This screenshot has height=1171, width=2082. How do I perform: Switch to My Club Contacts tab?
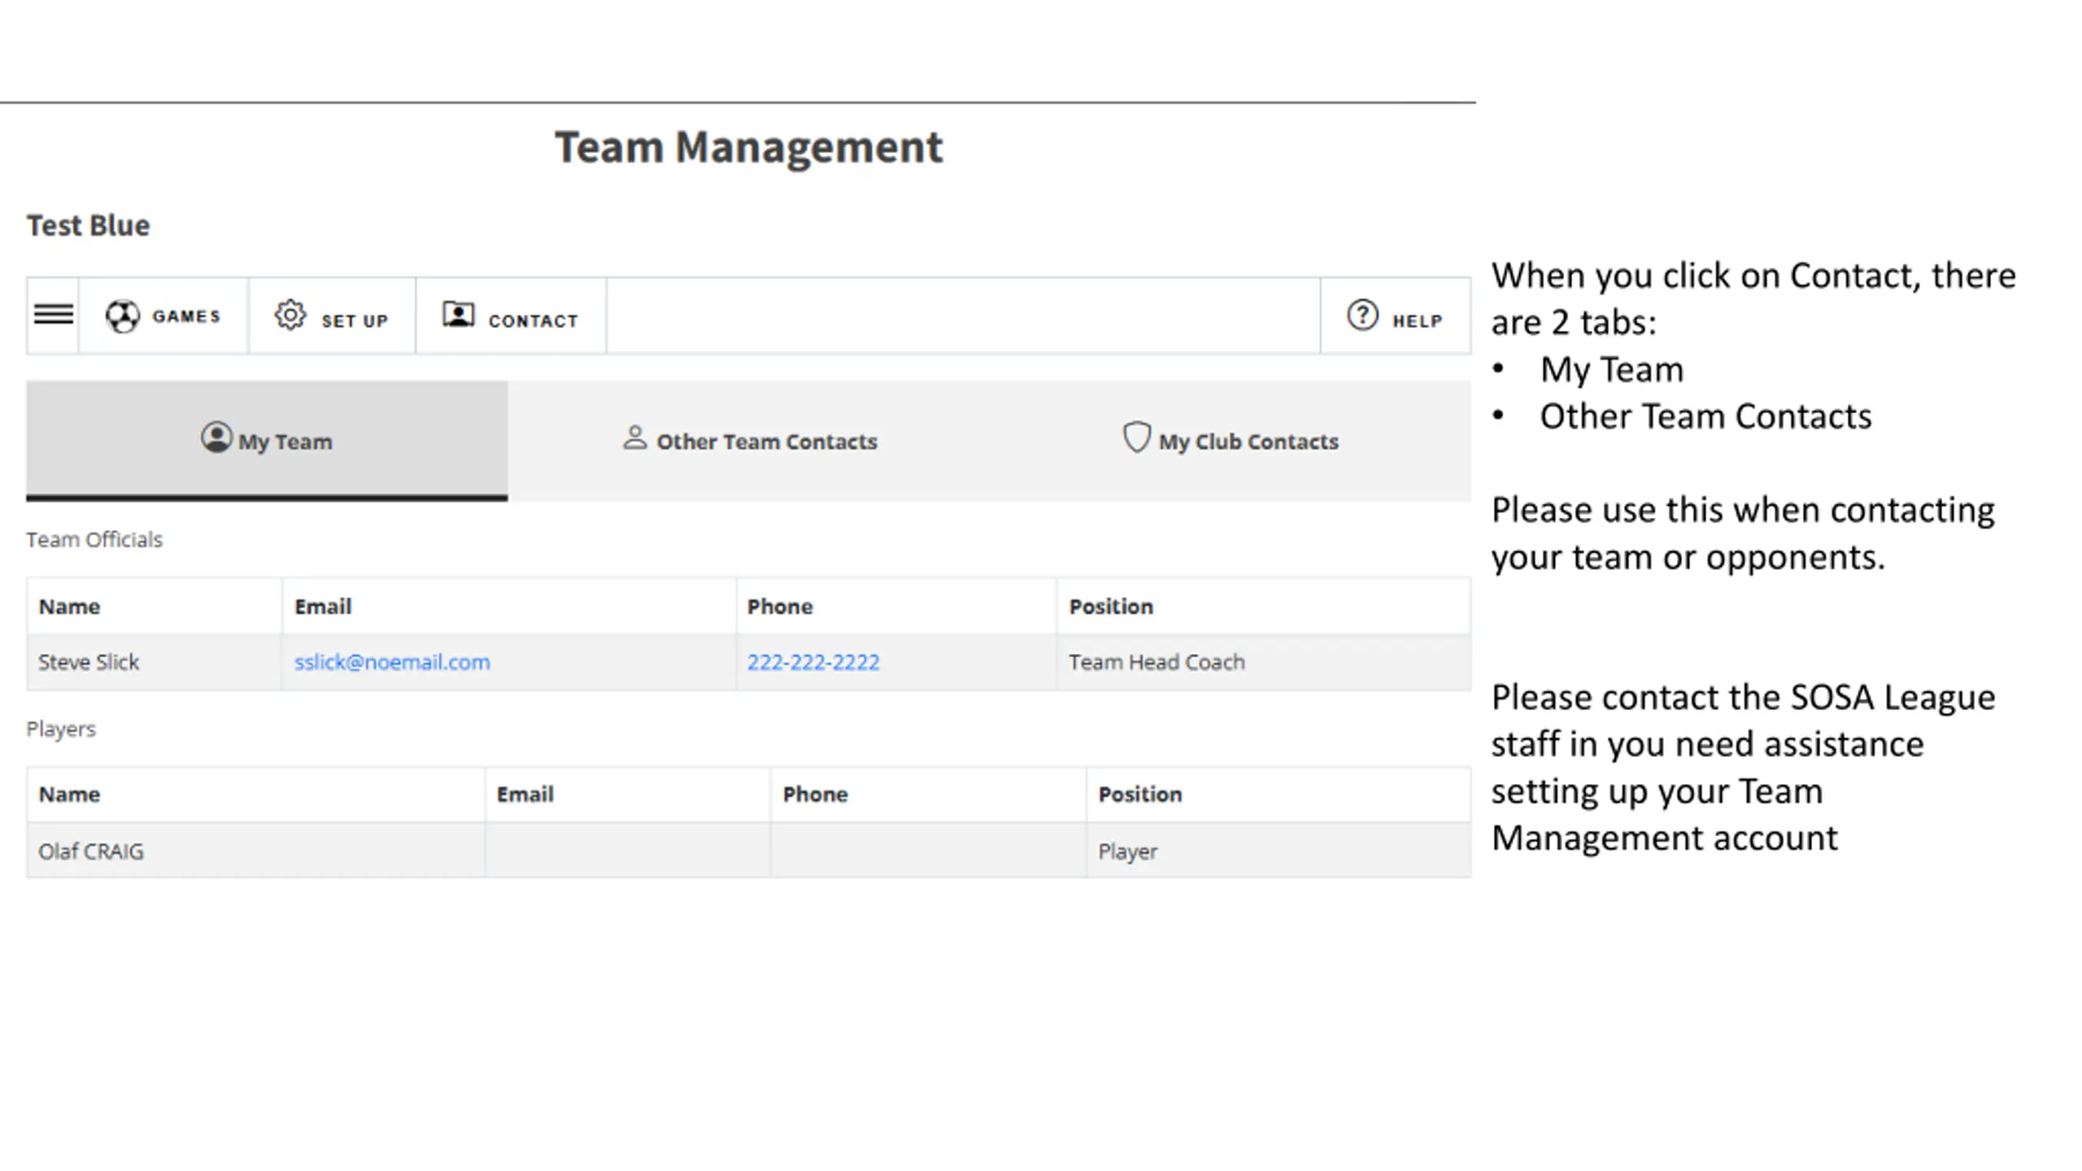(x=1231, y=440)
